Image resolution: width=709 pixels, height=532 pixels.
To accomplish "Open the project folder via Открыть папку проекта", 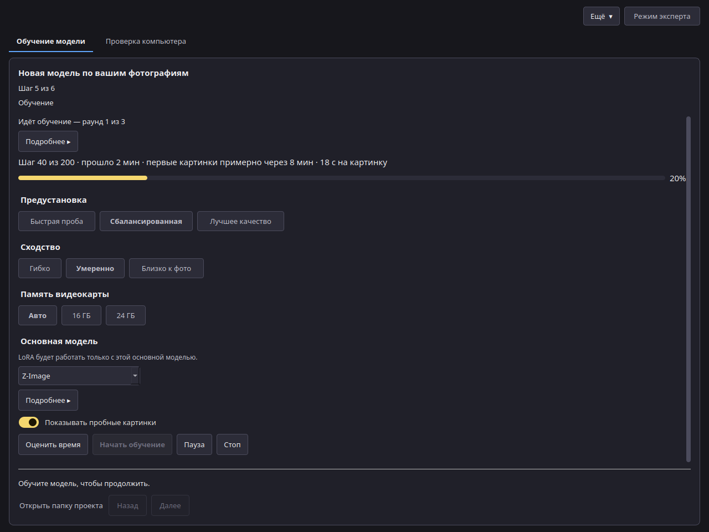I will pyautogui.click(x=61, y=505).
